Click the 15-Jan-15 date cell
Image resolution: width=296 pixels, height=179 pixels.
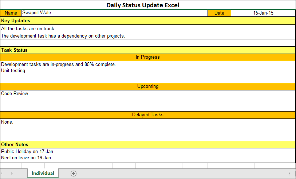(x=263, y=13)
